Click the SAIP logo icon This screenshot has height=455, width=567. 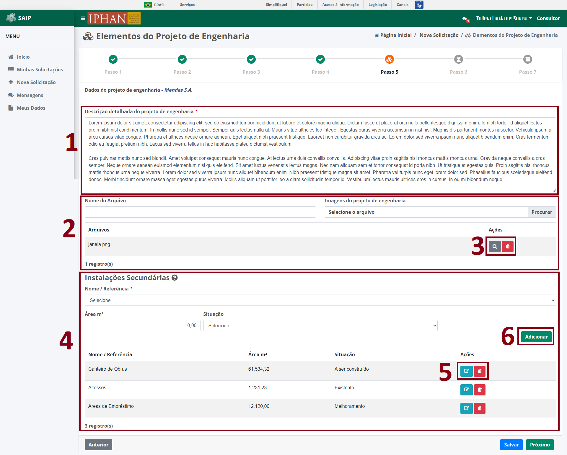[x=11, y=18]
